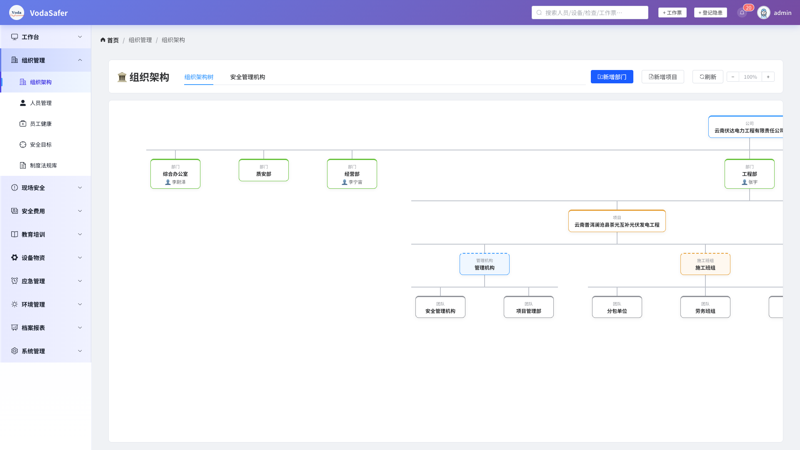Click the 安全目标 target icon
This screenshot has height=450, width=800.
point(23,145)
